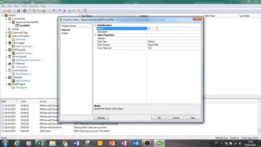Click the Address value field

(174, 38)
